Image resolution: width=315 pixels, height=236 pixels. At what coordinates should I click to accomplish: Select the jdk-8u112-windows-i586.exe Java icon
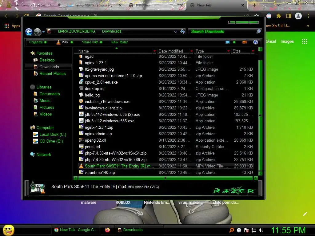pos(81,120)
